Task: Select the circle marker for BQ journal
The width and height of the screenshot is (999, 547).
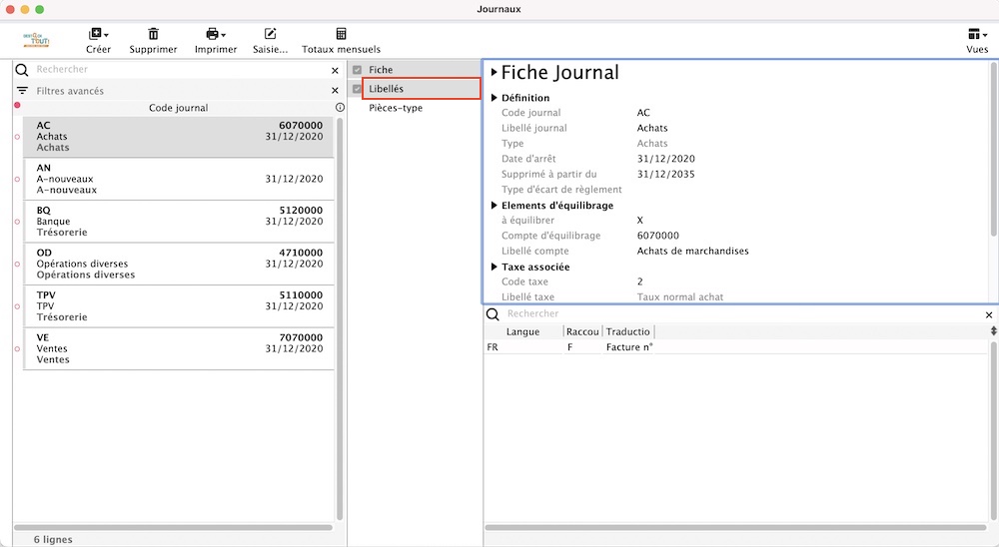Action: 17,222
